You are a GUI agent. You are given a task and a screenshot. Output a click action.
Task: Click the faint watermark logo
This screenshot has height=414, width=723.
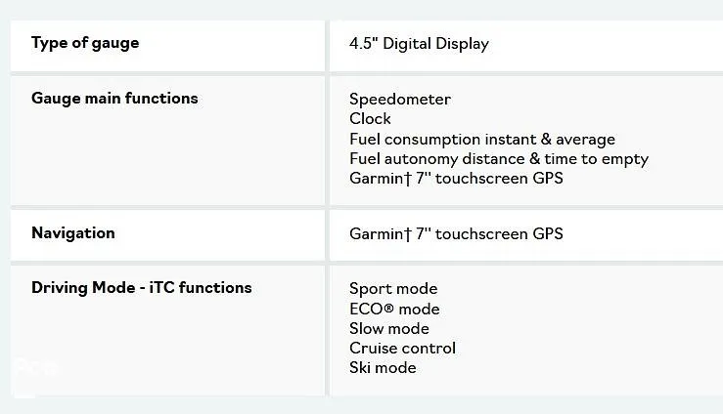[x=34, y=368]
